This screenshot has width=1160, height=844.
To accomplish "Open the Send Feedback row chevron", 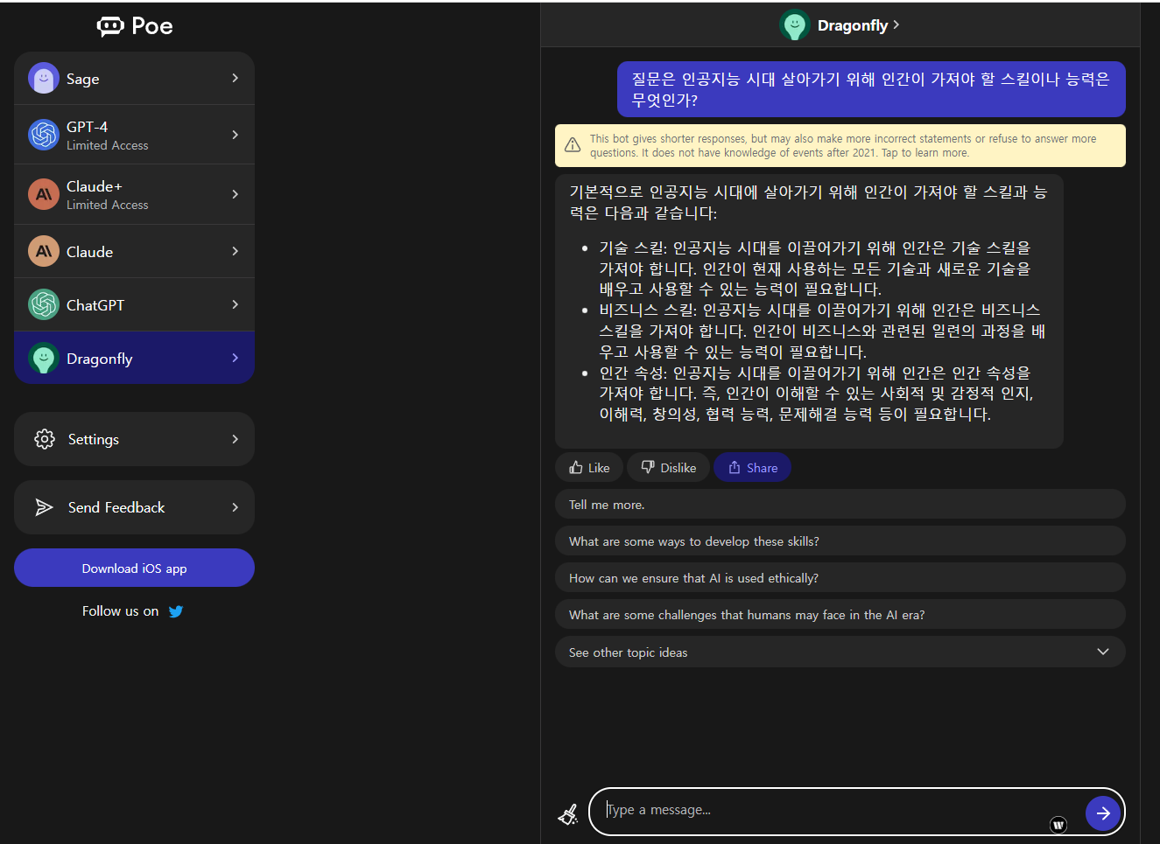I will pyautogui.click(x=235, y=507).
